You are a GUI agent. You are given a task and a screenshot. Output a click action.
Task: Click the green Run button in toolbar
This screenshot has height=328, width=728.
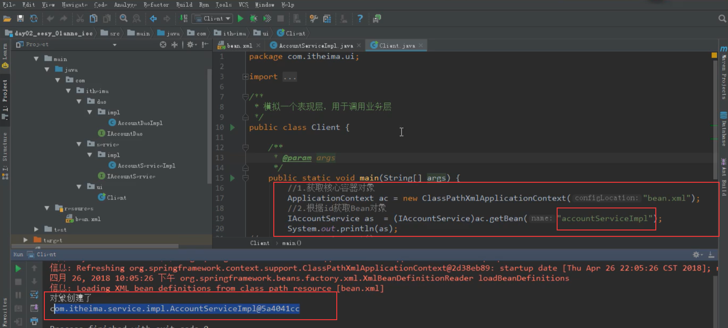[x=240, y=19]
